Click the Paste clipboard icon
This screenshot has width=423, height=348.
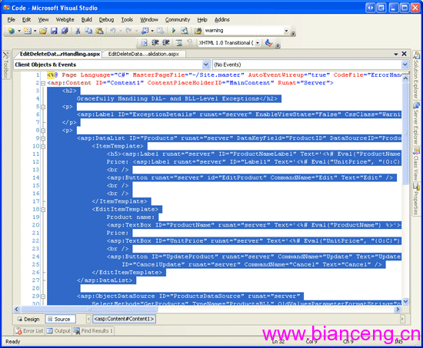click(x=99, y=31)
